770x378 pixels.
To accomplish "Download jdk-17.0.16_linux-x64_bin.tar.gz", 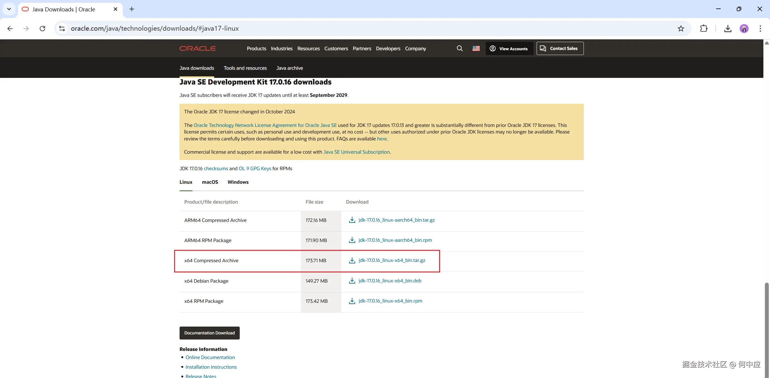I will tap(392, 260).
